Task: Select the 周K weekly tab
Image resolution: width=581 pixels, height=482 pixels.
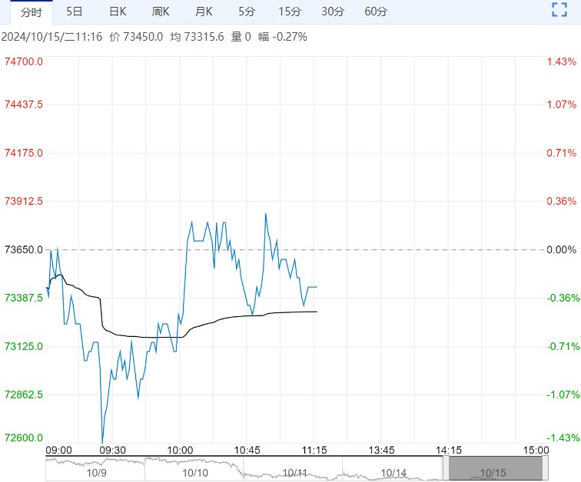Action: [x=161, y=12]
